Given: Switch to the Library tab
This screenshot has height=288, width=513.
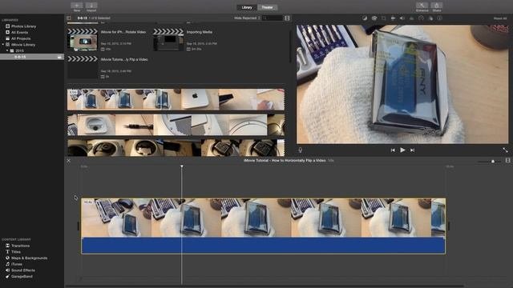Looking at the screenshot, I should click(247, 7).
